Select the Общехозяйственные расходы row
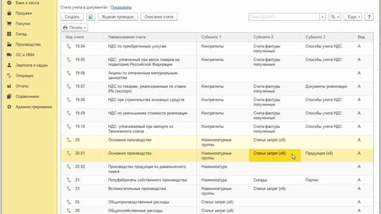Screen dimensions: 381x214 (217, 210)
